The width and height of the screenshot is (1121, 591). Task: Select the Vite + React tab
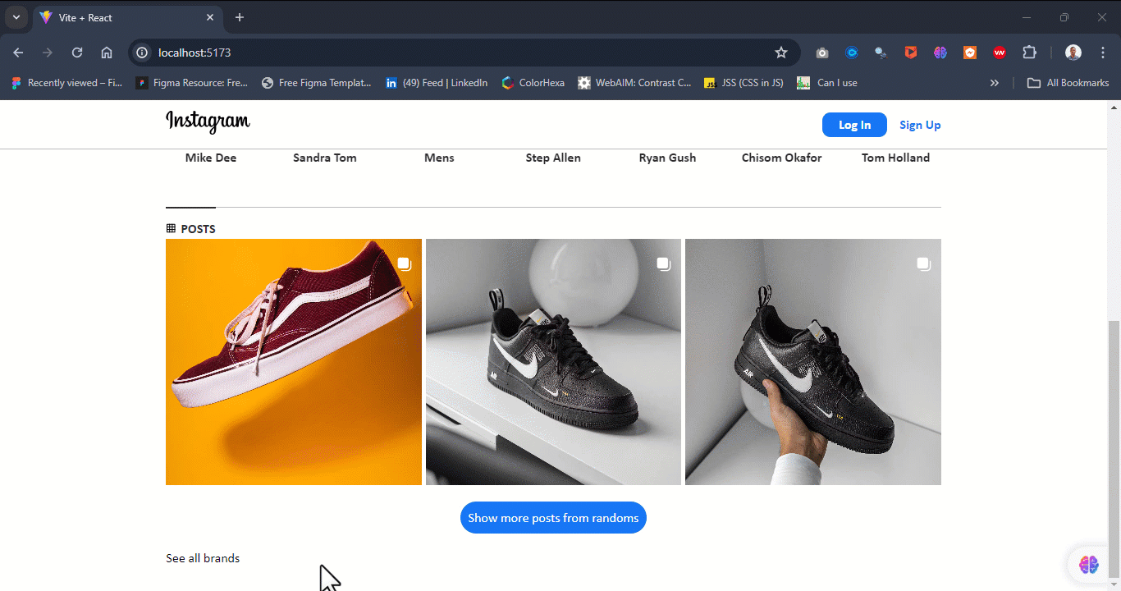[x=127, y=17]
